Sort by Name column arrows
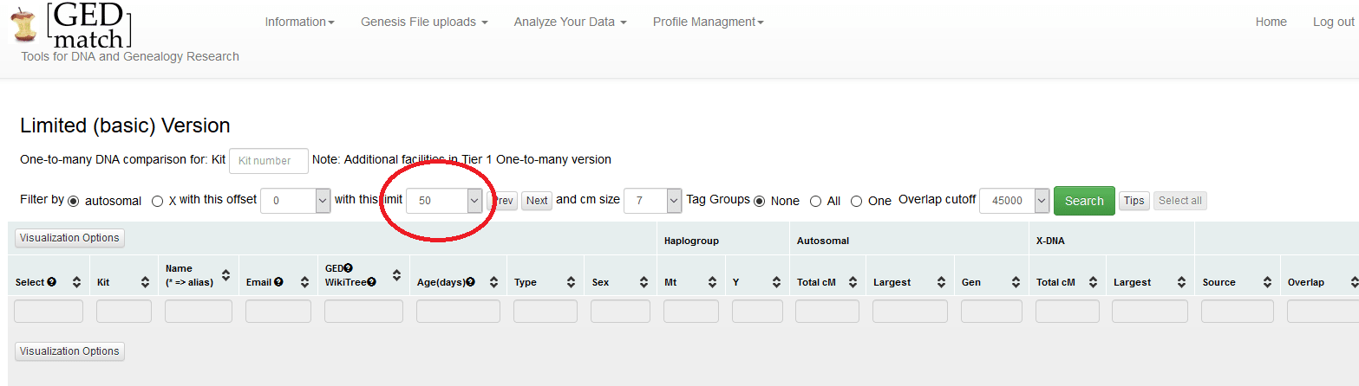1359x386 pixels. point(226,275)
